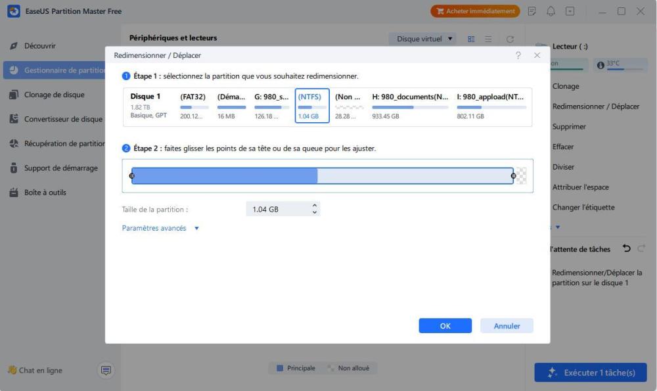
Task: Click Disque 1 label
Action: pos(145,97)
